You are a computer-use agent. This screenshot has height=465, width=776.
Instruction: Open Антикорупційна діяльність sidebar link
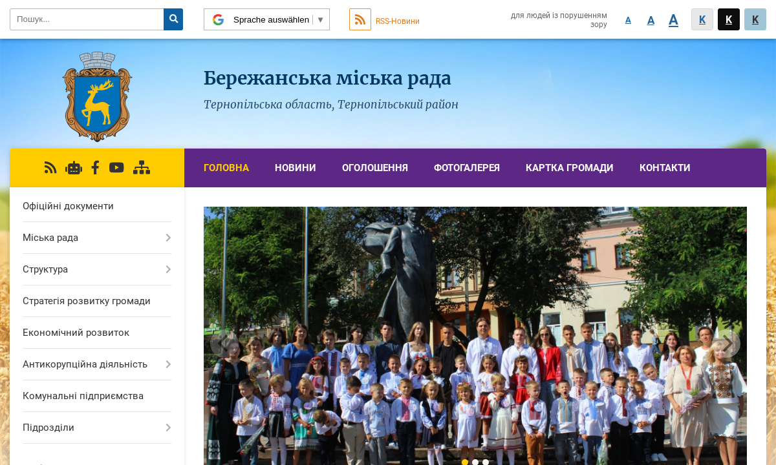[85, 364]
